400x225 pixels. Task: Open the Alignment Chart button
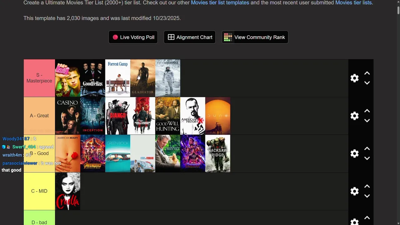[190, 37]
